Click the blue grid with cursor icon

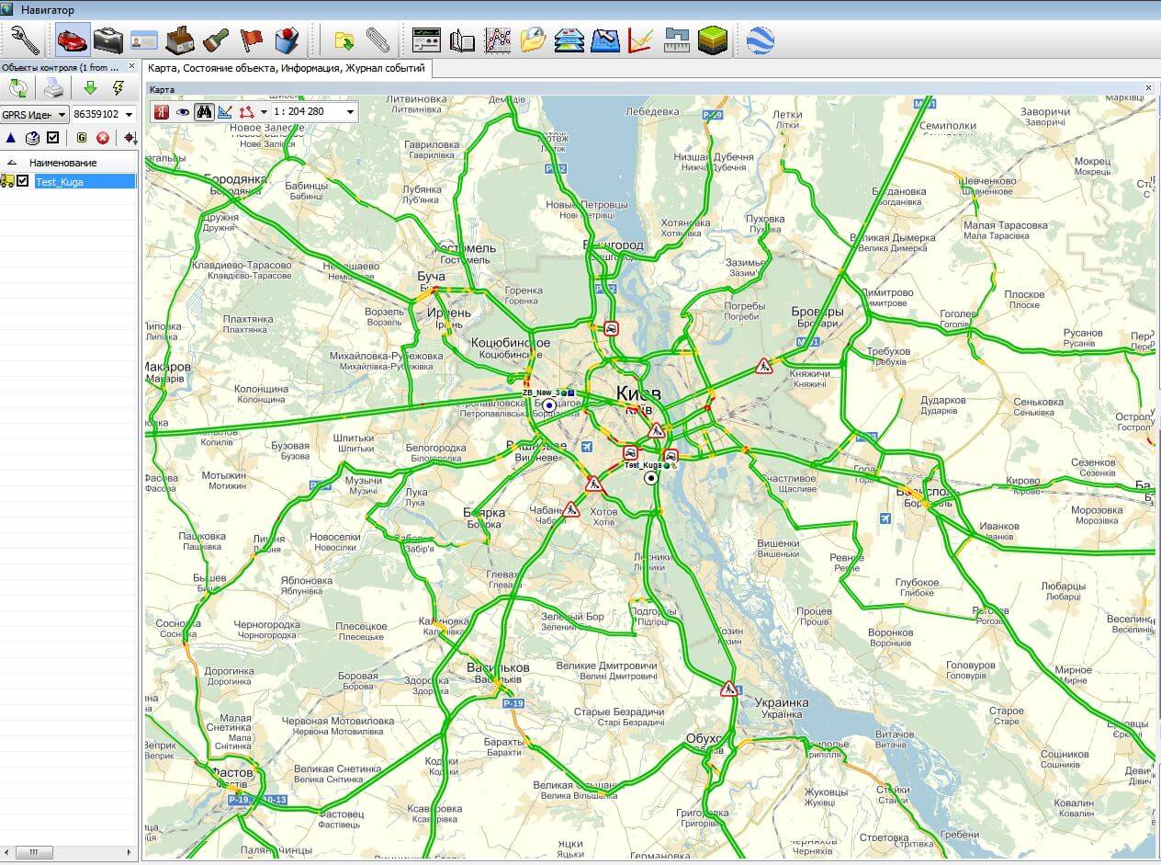point(605,40)
